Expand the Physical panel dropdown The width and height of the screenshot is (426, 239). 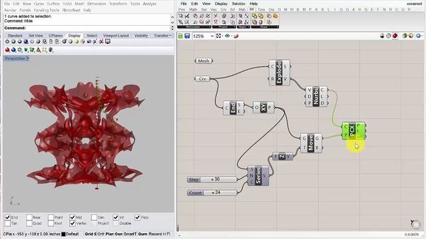[234, 27]
